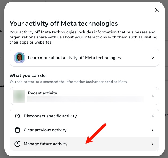Open Learn more about activity off Meta technologies
The image size is (168, 158).
[74, 58]
